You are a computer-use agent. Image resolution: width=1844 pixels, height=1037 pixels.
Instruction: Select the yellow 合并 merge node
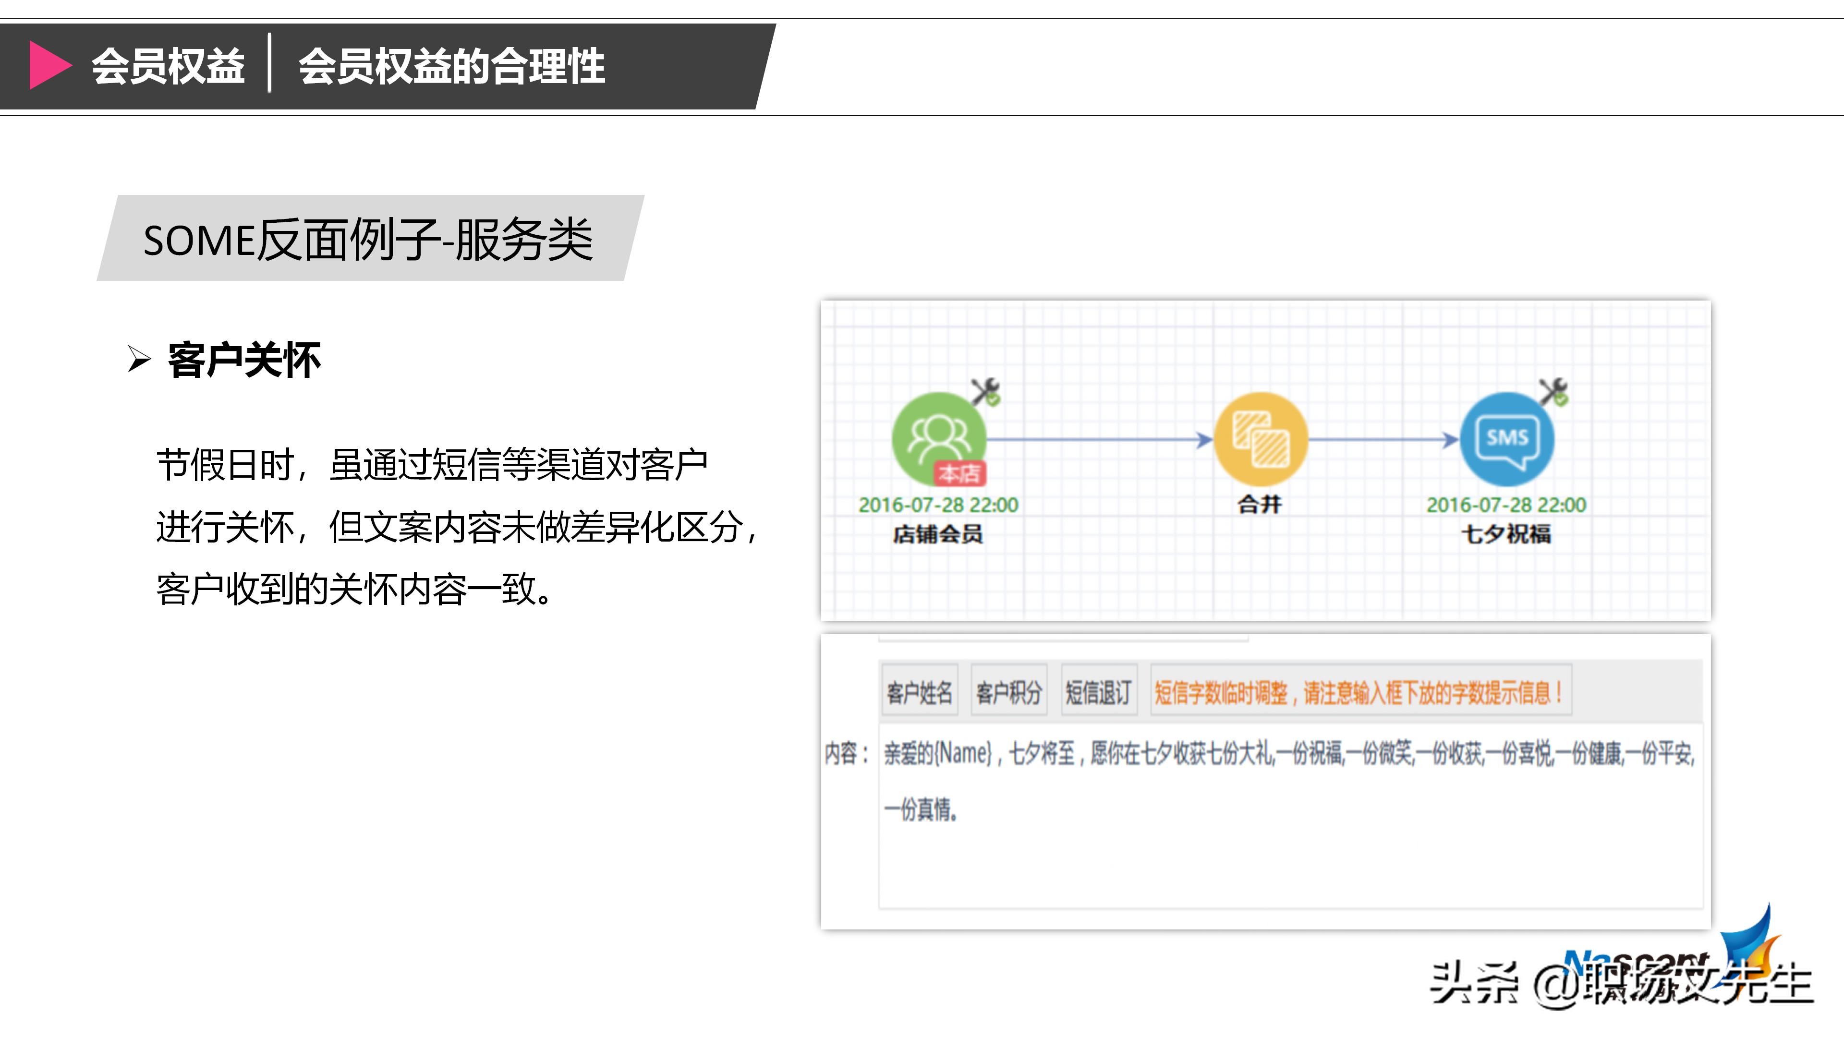(x=1261, y=439)
